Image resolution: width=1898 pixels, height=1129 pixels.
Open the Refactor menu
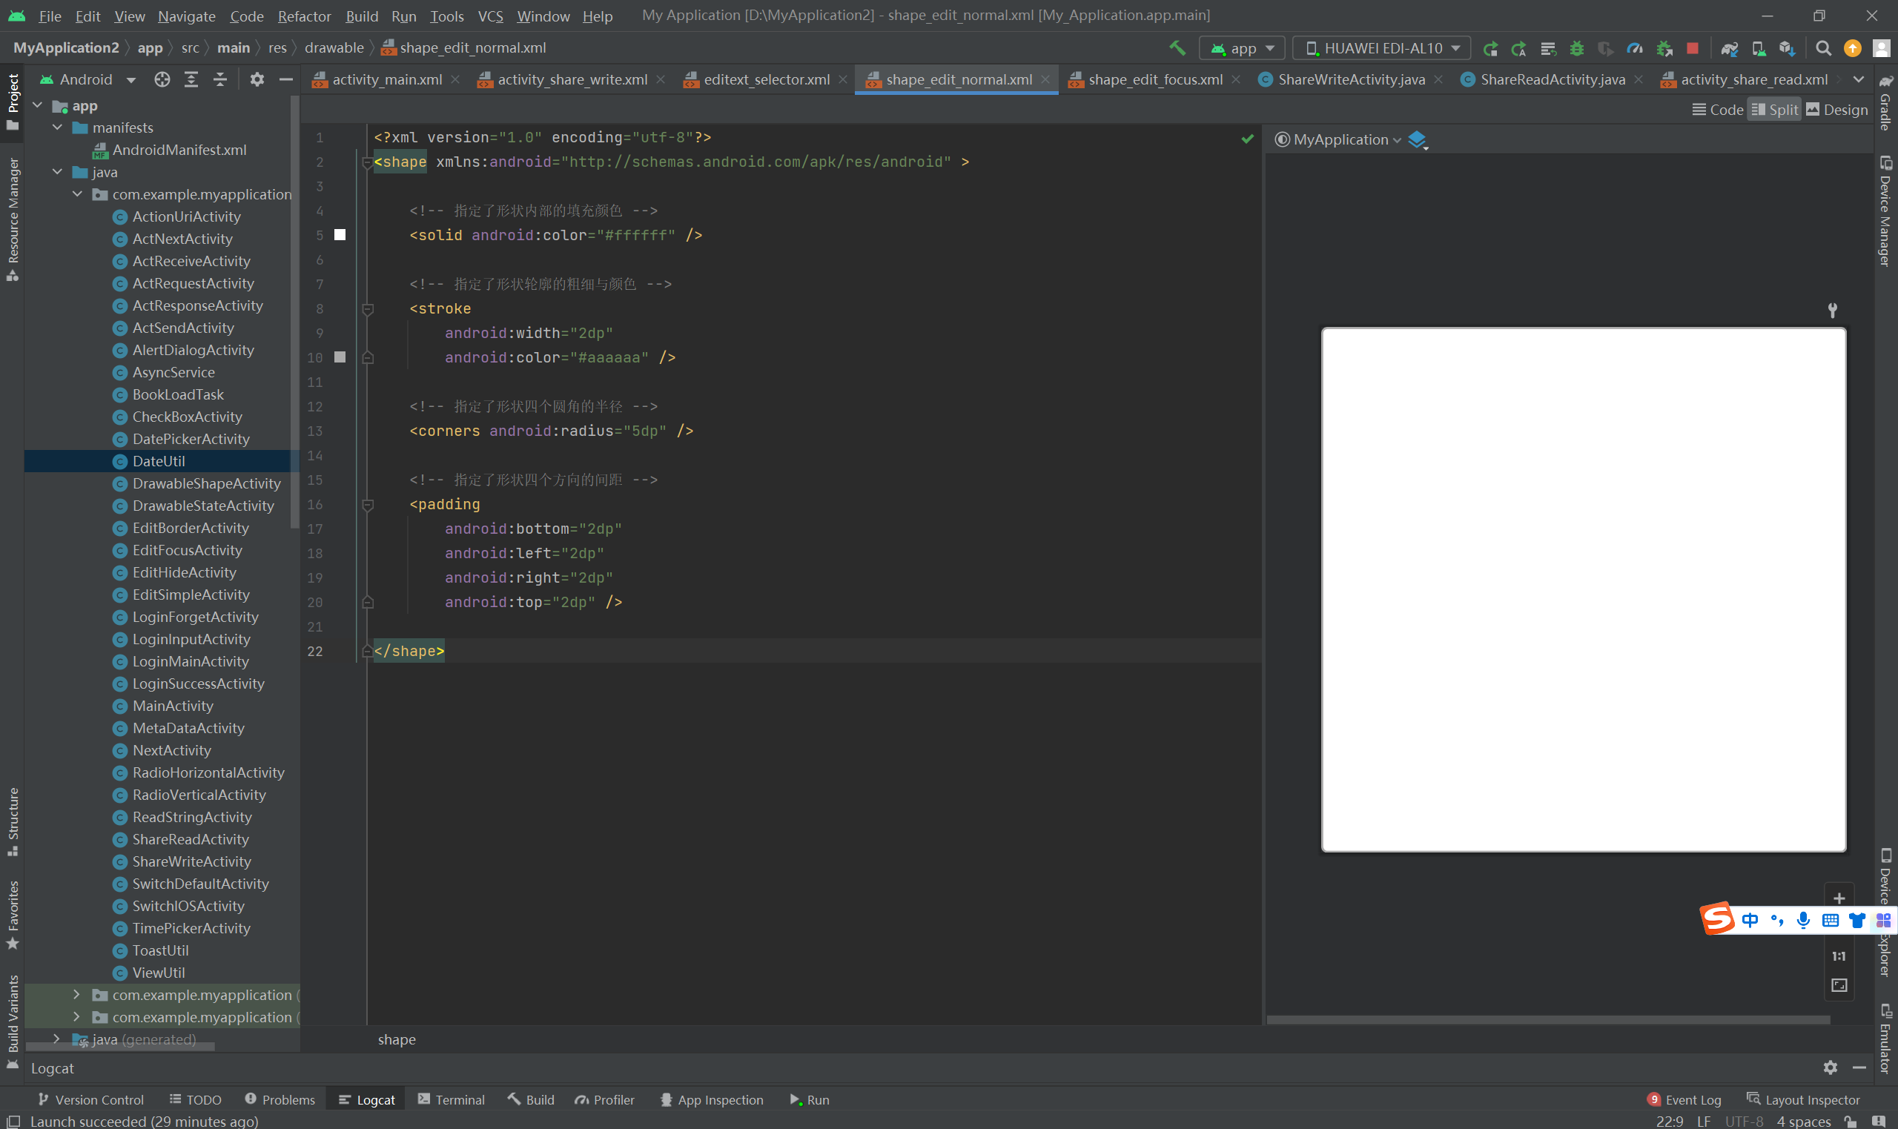[303, 16]
